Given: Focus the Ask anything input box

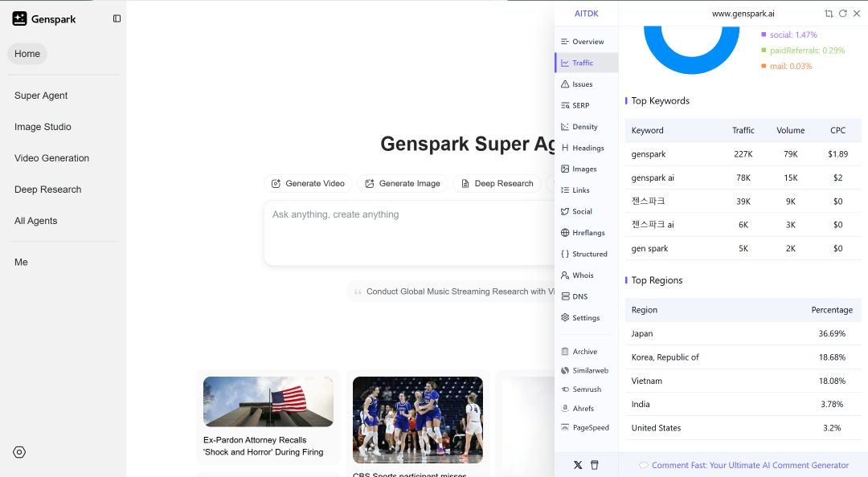Looking at the screenshot, I should click(x=410, y=232).
